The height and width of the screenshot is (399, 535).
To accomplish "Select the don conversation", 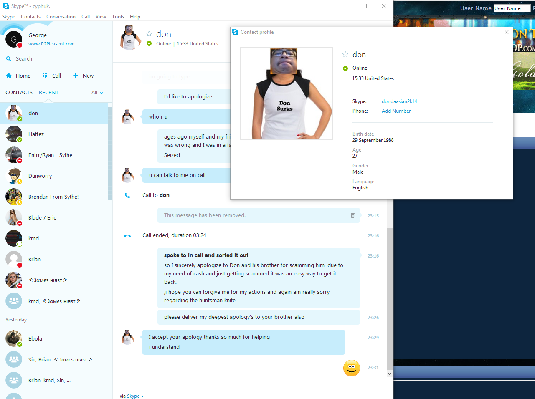I will coord(54,113).
